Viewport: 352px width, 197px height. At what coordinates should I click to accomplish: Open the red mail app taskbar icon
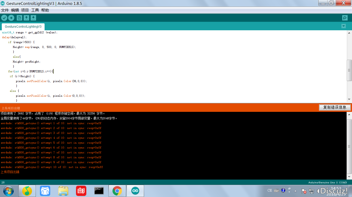click(81, 191)
